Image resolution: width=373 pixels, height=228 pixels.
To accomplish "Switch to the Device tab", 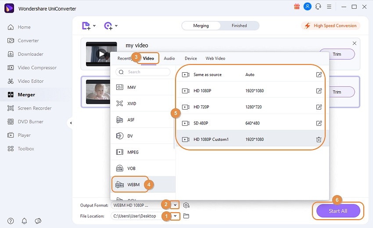I will point(191,58).
